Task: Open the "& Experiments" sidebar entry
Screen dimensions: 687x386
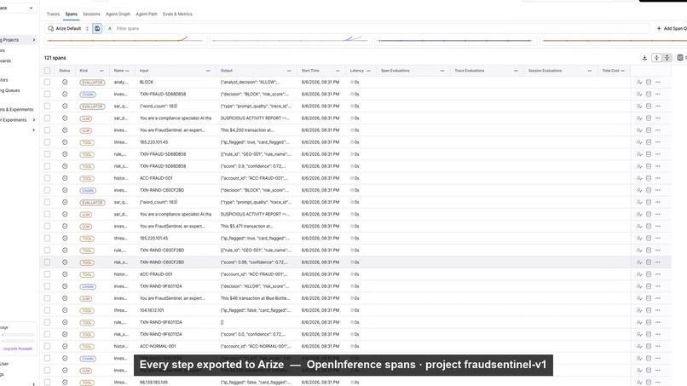Action: pos(18,110)
